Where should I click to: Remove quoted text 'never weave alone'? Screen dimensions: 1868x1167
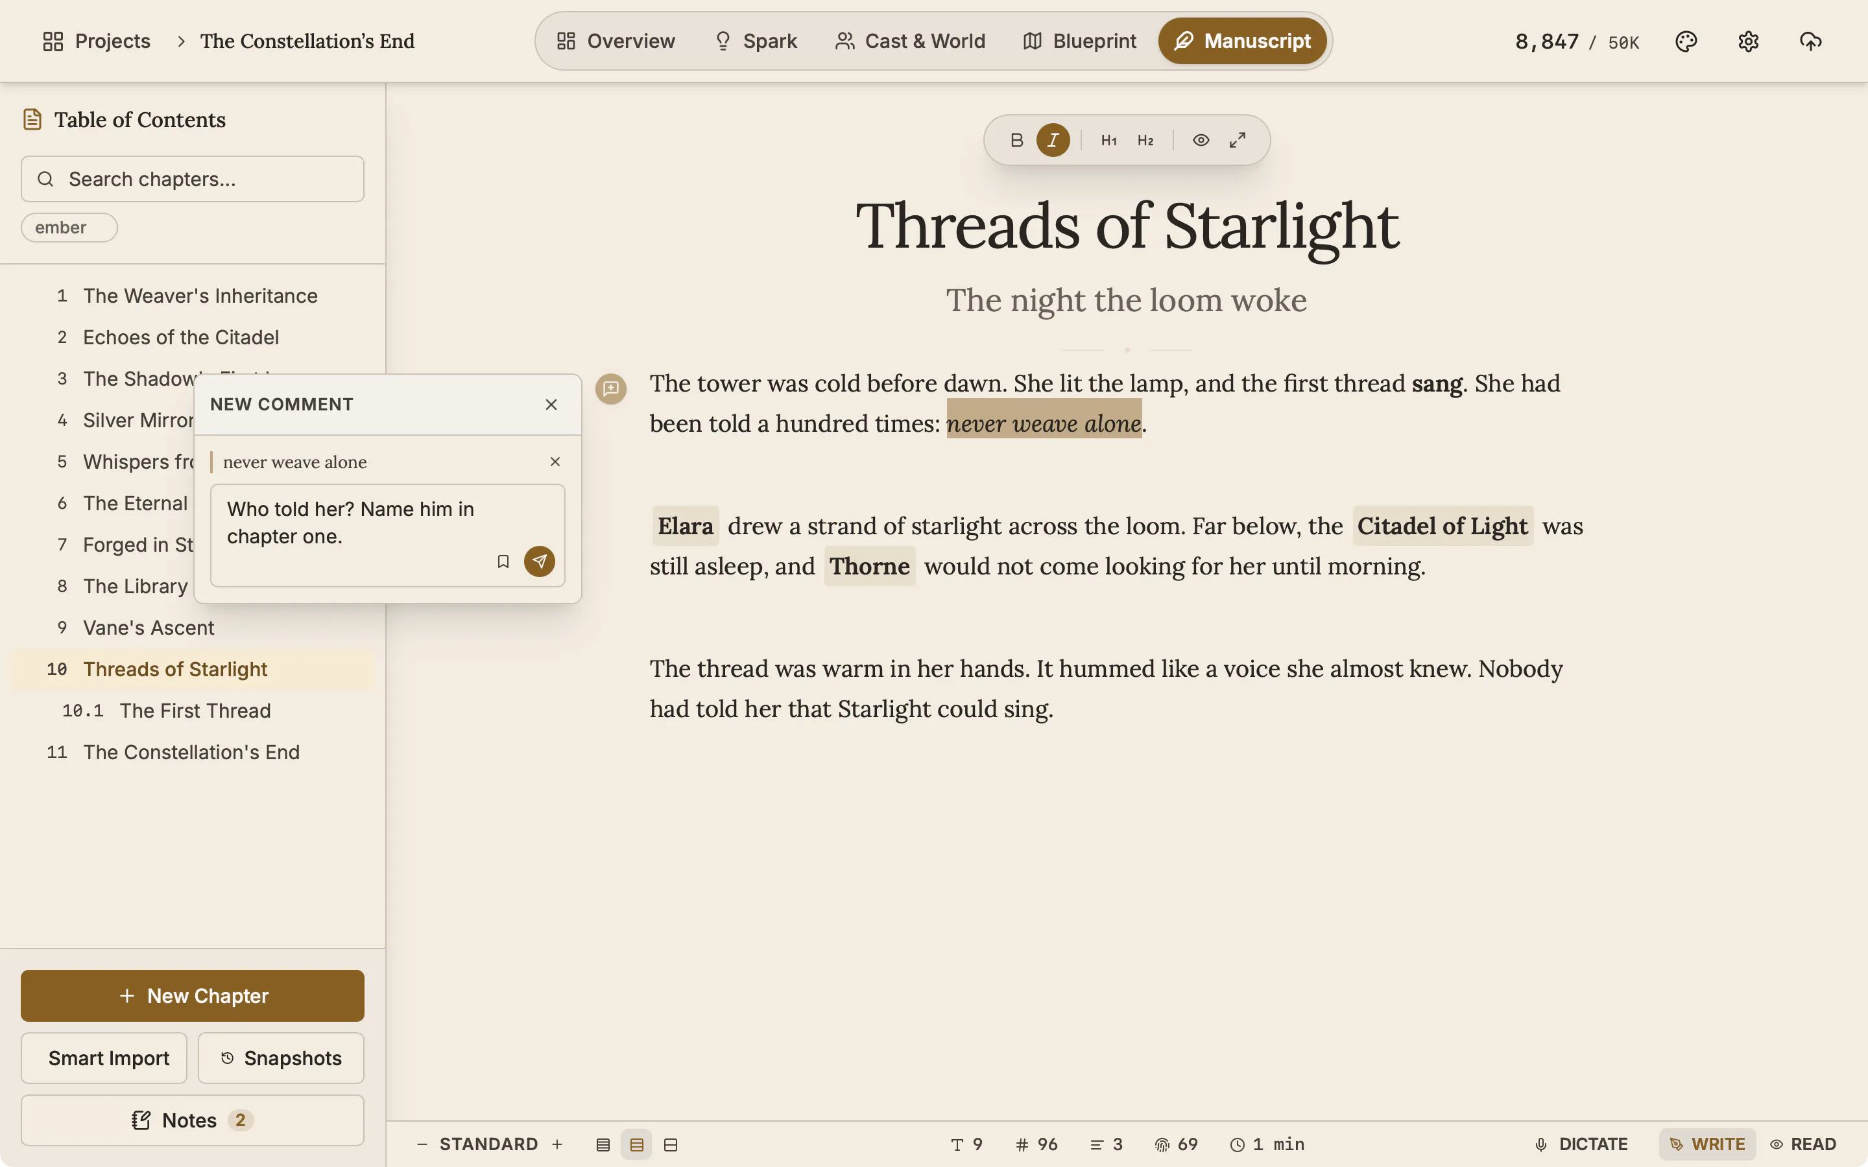tap(555, 462)
